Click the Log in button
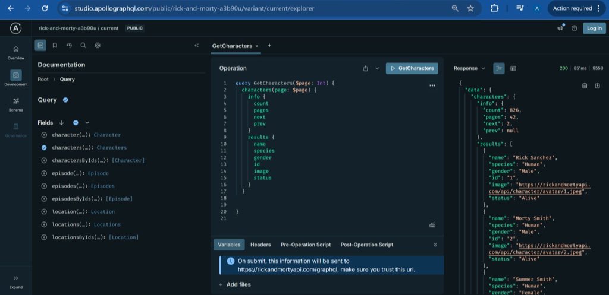 click(594, 28)
